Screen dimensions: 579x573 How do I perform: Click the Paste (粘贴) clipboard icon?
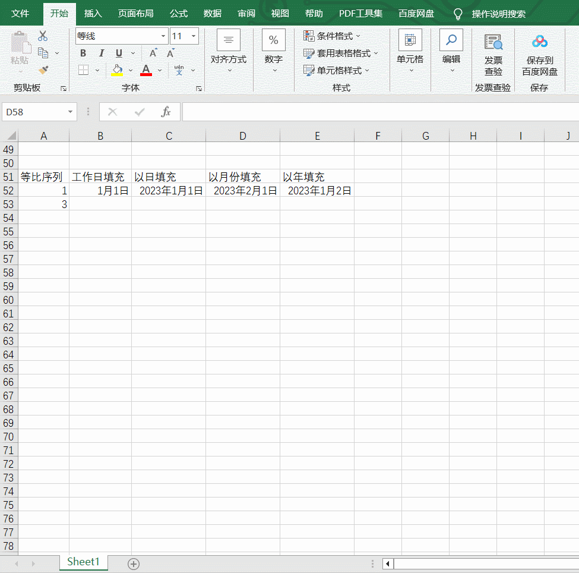(x=20, y=42)
